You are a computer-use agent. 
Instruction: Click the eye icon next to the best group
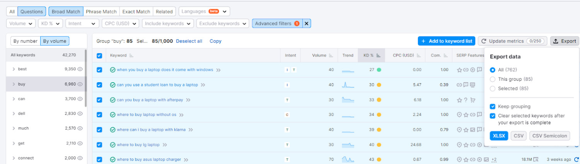click(80, 69)
